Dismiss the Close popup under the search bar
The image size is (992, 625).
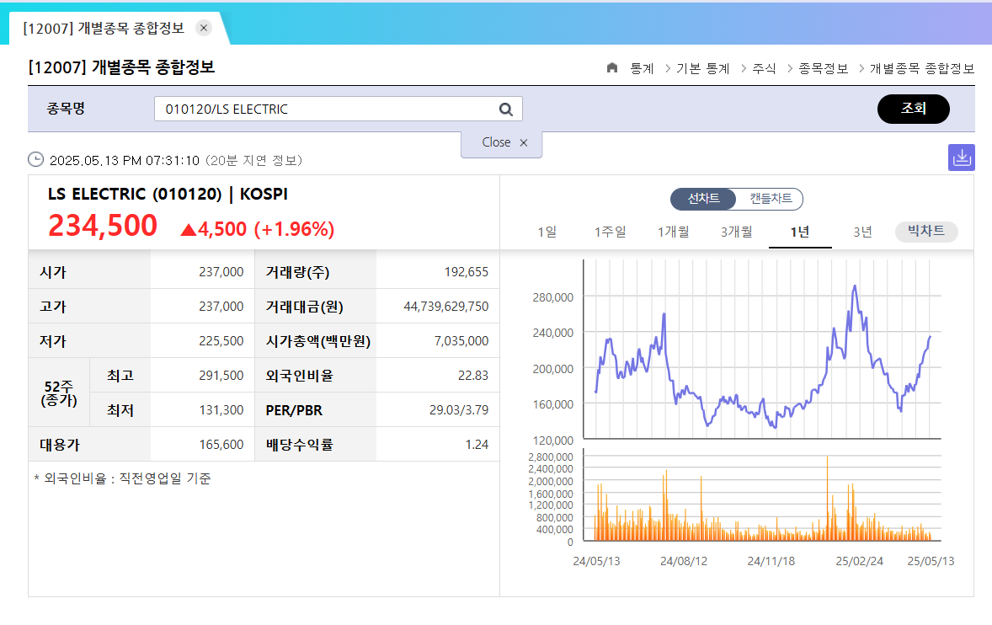[524, 143]
